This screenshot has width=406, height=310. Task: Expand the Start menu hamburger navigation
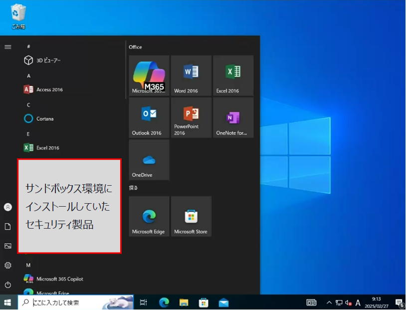(x=7, y=47)
